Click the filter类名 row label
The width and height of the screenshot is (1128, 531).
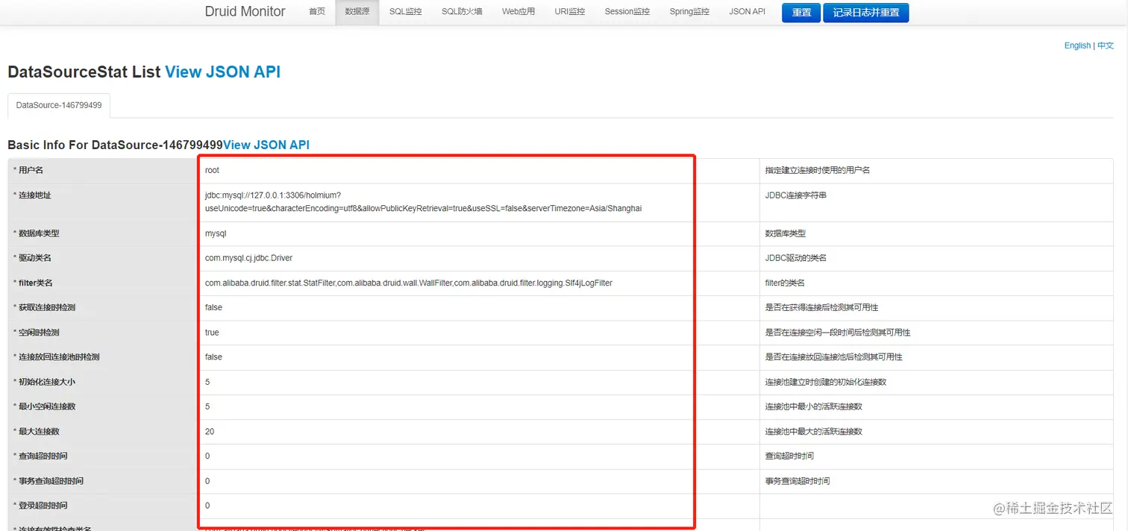[33, 283]
